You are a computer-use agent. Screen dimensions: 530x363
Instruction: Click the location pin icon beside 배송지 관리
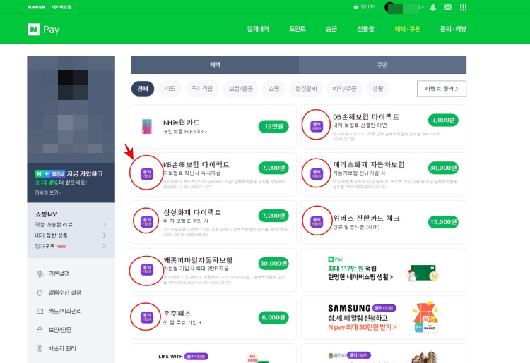tap(40, 349)
